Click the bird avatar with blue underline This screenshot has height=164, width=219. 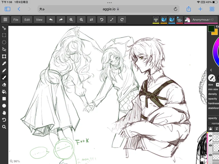coord(172,20)
